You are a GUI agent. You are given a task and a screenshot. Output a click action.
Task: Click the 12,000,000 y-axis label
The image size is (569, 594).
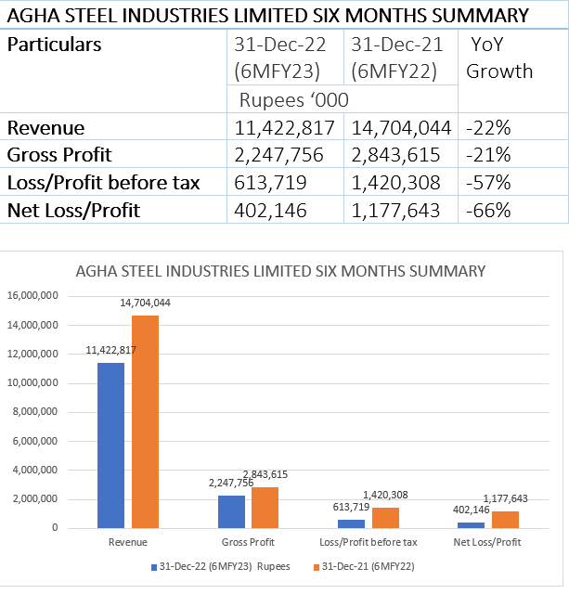tap(32, 354)
